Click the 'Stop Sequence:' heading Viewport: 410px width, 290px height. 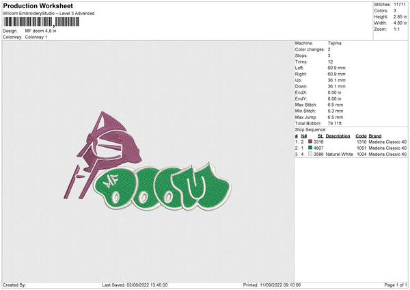point(311,130)
